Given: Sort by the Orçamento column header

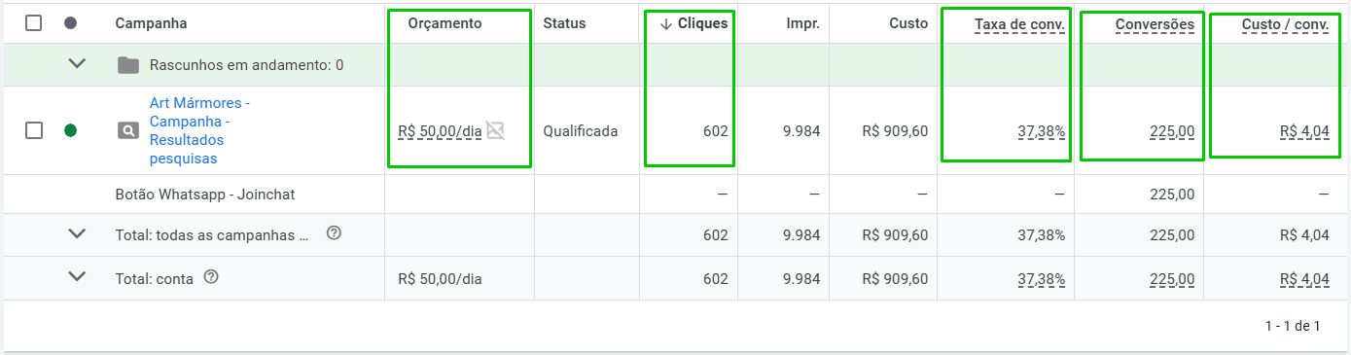Looking at the screenshot, I should tap(444, 23).
